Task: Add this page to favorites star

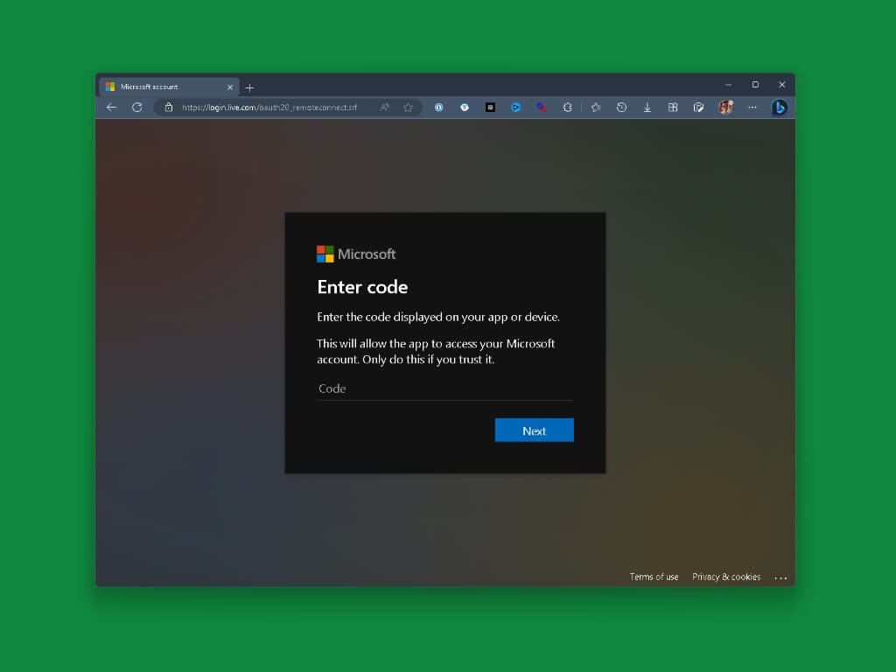Action: pos(408,107)
